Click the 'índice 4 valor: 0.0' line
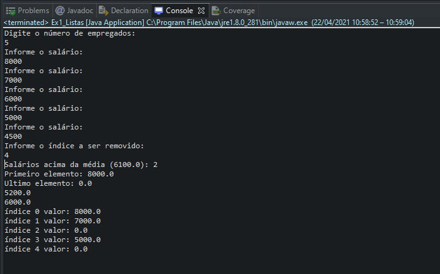440x274 pixels. [46, 249]
